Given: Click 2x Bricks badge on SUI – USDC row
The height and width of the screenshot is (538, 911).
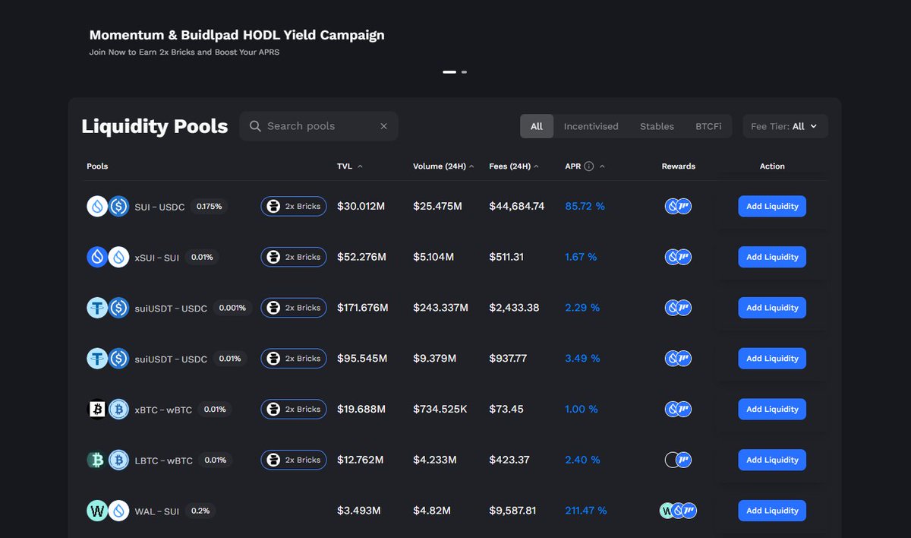Looking at the screenshot, I should tap(294, 206).
